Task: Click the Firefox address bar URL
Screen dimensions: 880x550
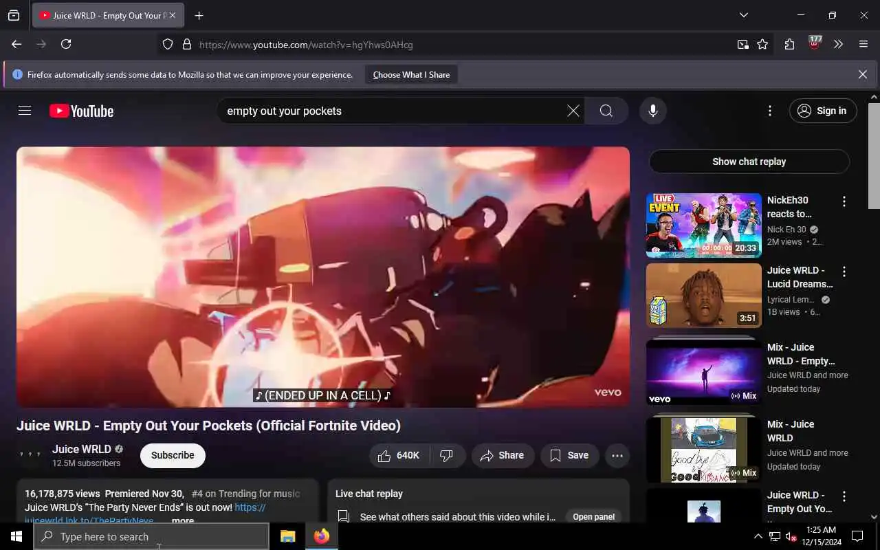Action: [x=306, y=45]
